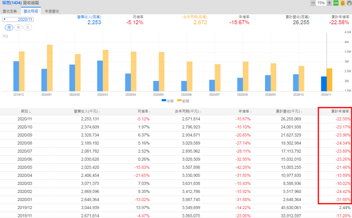Screen dimensions: 352x218
Task: Click yearly growth -42.26% cell
Action: point(243,167)
